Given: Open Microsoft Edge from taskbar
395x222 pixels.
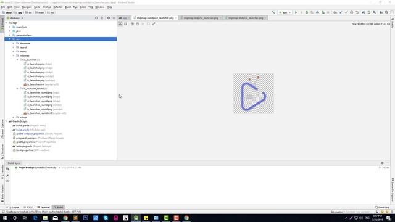Looking at the screenshot, I should (x=35, y=218).
